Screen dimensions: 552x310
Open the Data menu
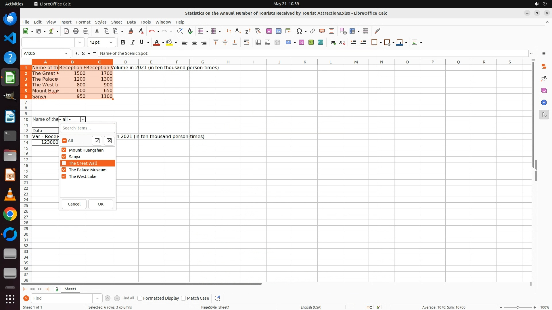[x=131, y=22]
